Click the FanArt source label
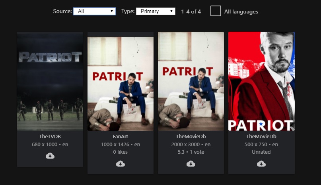 pyautogui.click(x=121, y=136)
